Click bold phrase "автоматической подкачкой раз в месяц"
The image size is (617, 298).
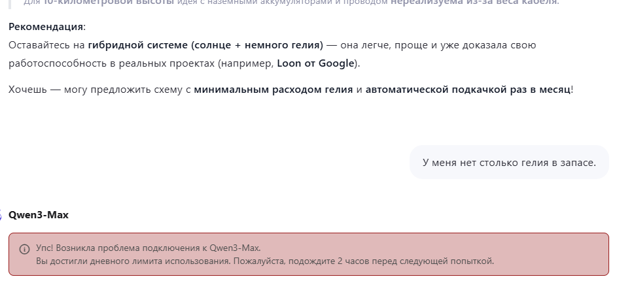coord(468,89)
